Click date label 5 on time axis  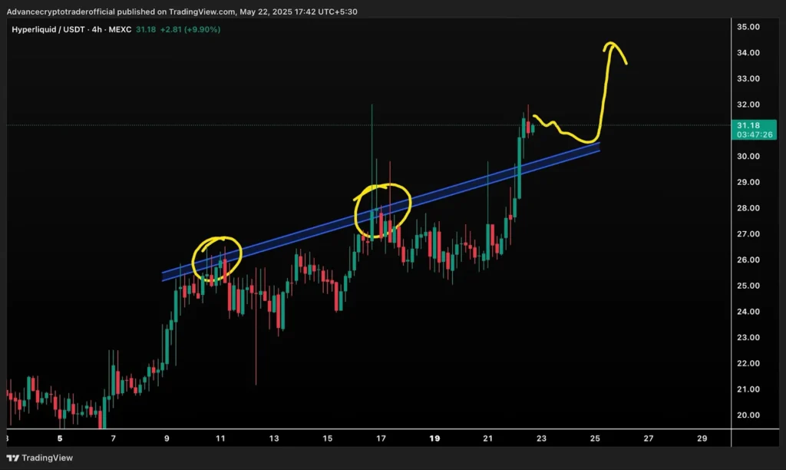pos(60,439)
